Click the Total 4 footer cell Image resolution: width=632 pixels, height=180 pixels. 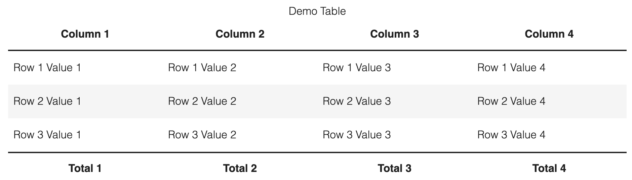pos(549,168)
